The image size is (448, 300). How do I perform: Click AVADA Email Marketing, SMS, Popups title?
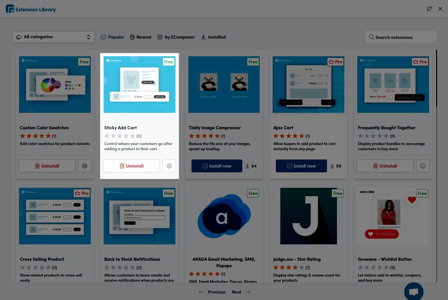click(224, 262)
